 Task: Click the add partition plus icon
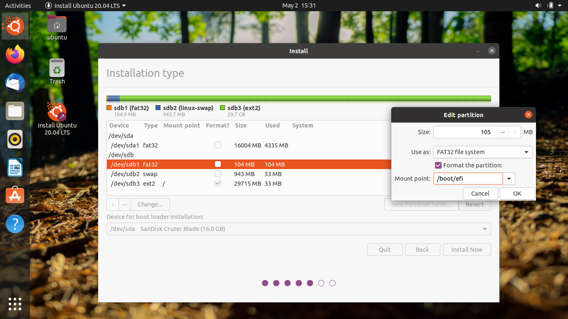[x=112, y=204]
